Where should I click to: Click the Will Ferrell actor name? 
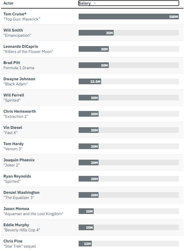coord(14,95)
